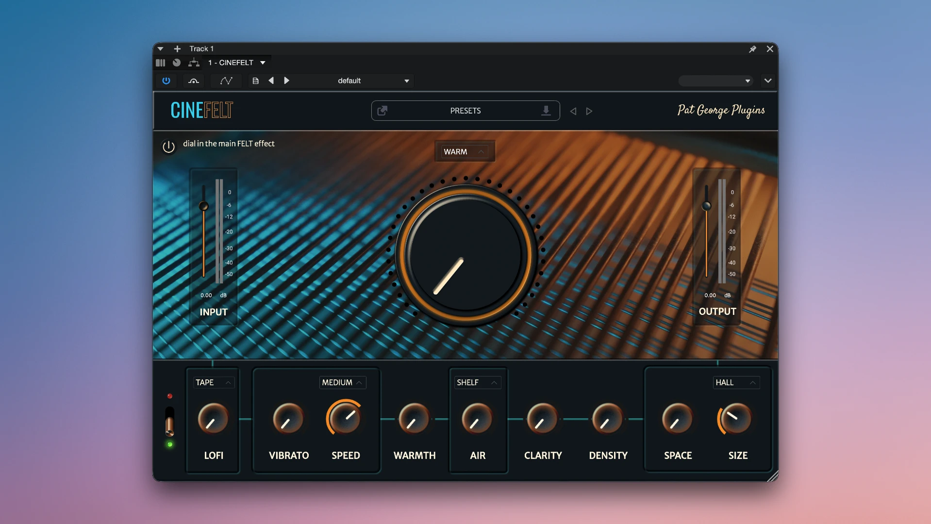Add a plugin with plus icon
The height and width of the screenshot is (524, 931).
pos(177,49)
